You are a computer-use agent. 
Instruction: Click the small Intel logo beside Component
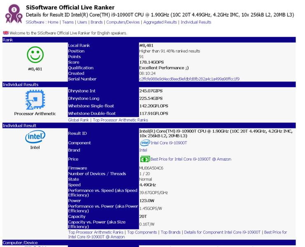(x=145, y=143)
